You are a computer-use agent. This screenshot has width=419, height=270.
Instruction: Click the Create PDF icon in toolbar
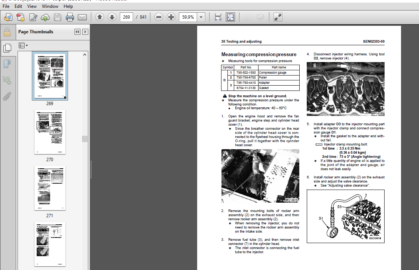coord(8,17)
